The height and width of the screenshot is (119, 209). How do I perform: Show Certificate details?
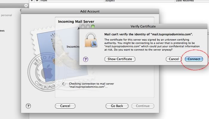(x=120, y=59)
